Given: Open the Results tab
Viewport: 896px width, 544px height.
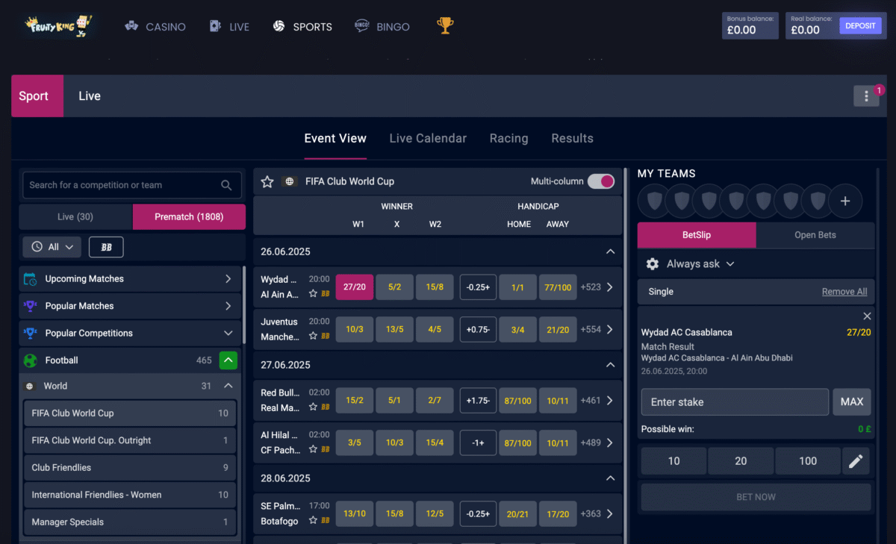Looking at the screenshot, I should point(572,138).
